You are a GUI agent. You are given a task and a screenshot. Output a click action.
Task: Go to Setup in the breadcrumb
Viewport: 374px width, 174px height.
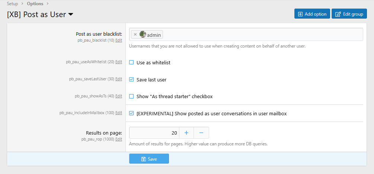click(x=12, y=4)
